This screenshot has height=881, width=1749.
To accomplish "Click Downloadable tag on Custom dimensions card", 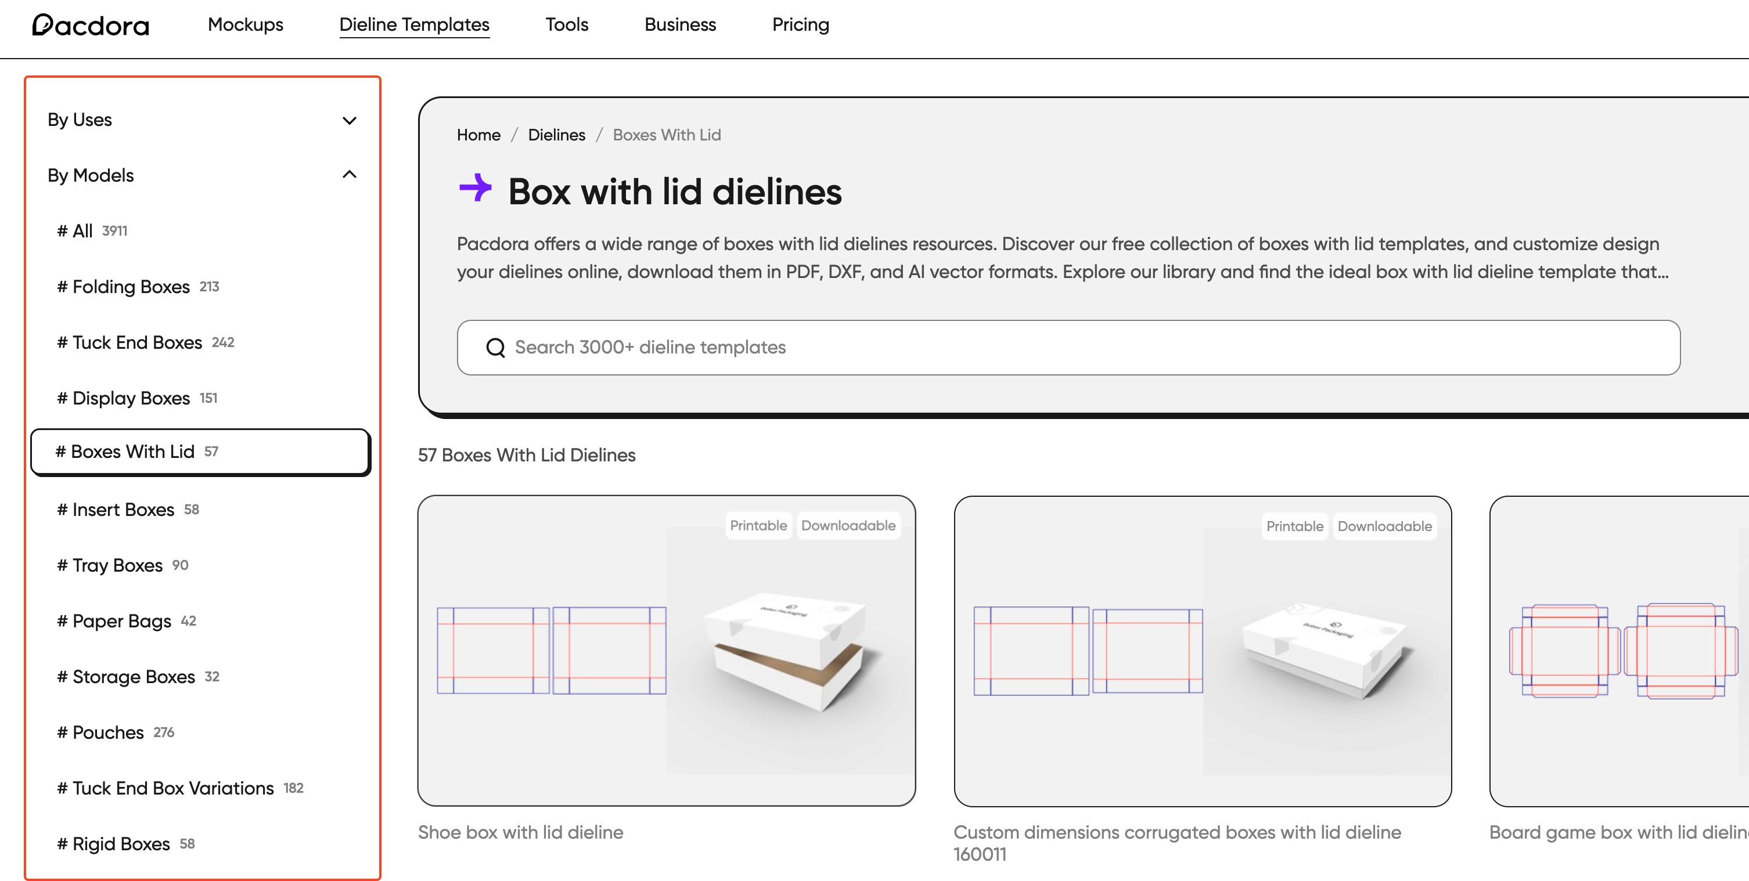I will coord(1385,527).
